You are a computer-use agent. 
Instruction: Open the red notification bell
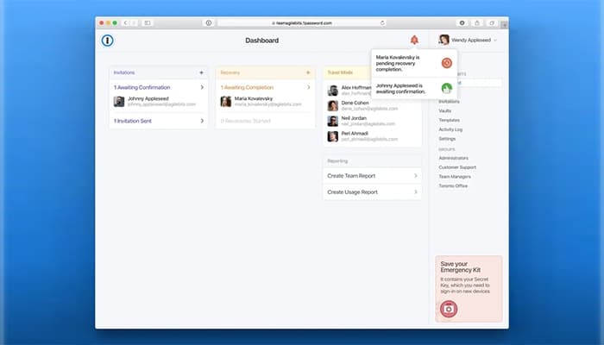pyautogui.click(x=414, y=40)
